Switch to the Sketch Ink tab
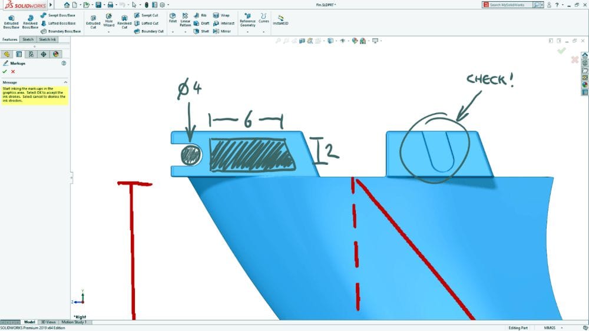 click(x=48, y=39)
